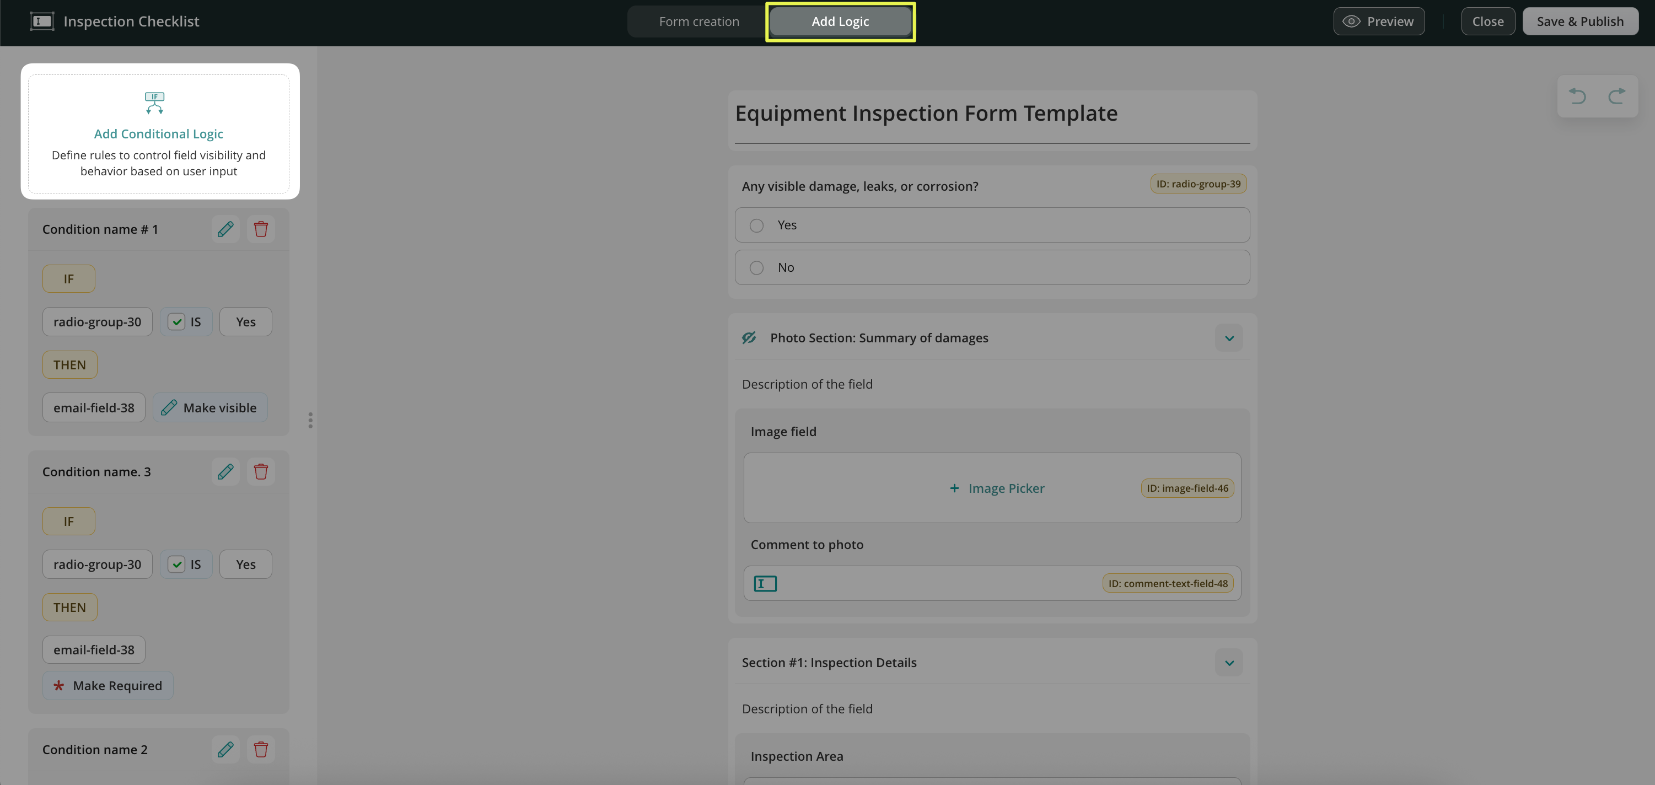Viewport: 1655px width, 785px height.
Task: Click trash icon for Condition name 2
Action: click(261, 749)
